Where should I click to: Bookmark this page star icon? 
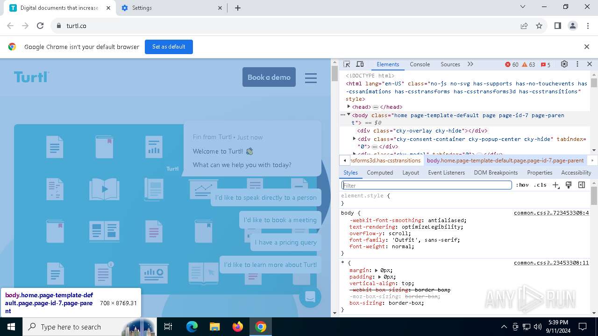[x=539, y=26]
